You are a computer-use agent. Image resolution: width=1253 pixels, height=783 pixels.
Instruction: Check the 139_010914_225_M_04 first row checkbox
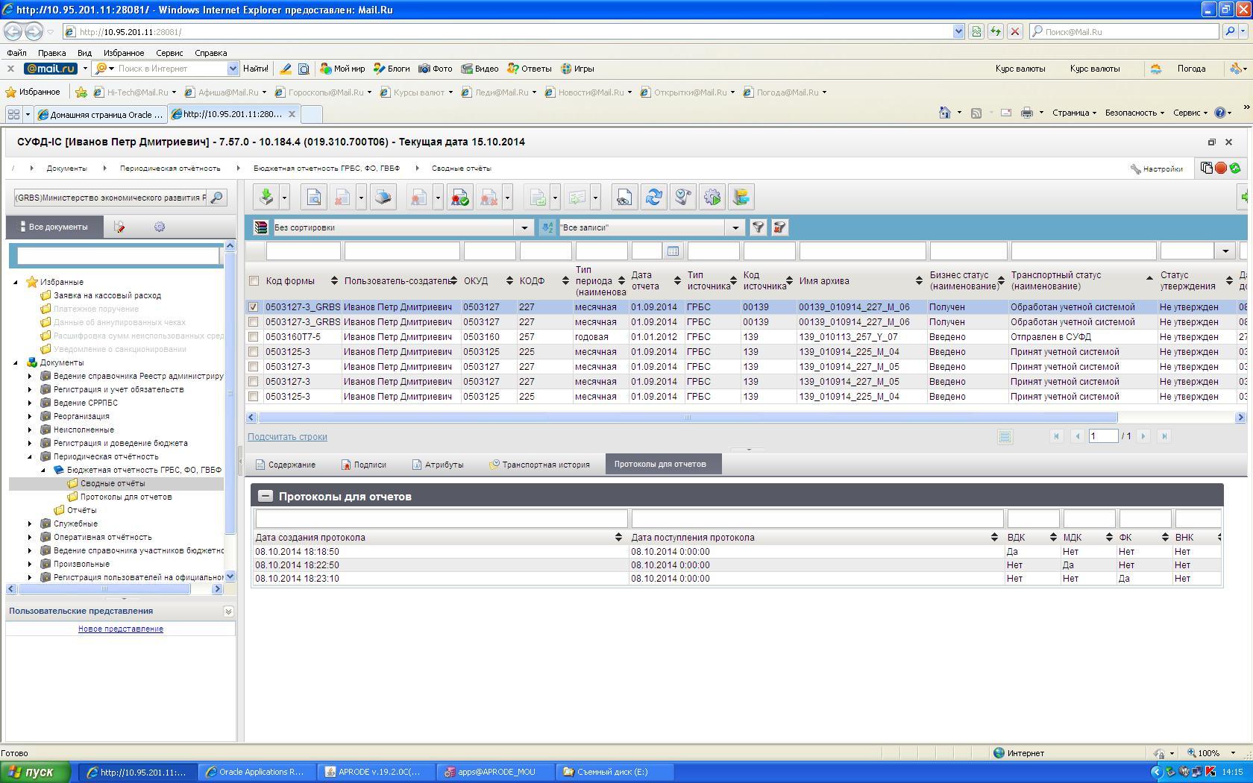pos(254,352)
